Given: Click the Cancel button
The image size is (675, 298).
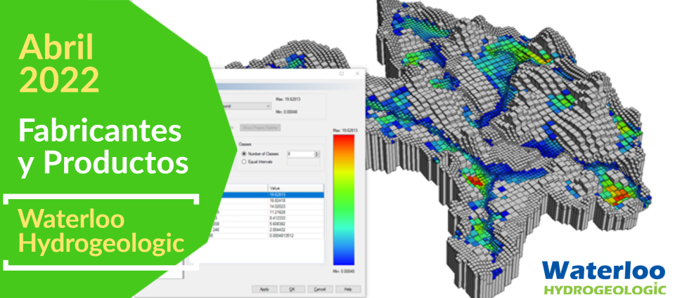Looking at the screenshot, I should [x=320, y=290].
